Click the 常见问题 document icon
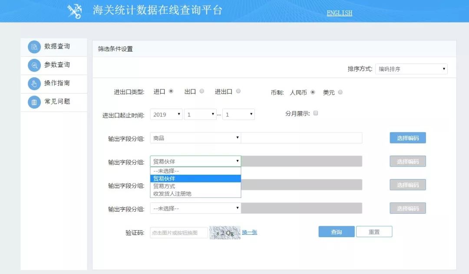 pos(35,102)
